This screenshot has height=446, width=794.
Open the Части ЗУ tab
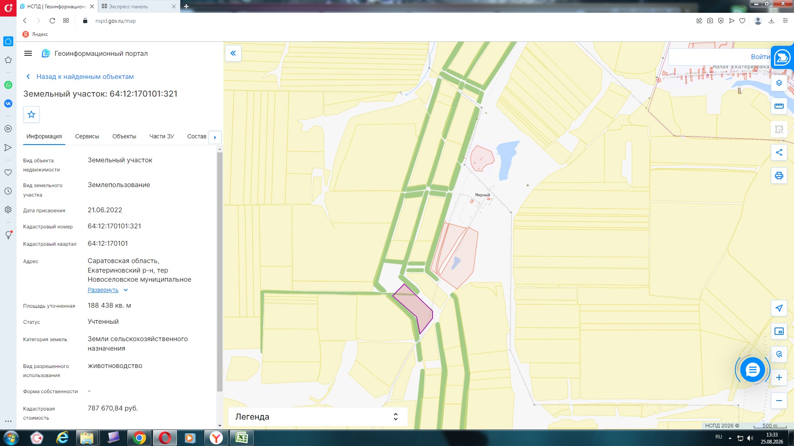[161, 136]
